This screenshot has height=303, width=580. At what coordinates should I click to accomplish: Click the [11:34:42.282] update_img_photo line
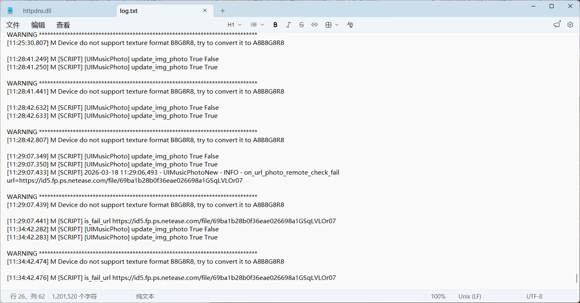113,229
